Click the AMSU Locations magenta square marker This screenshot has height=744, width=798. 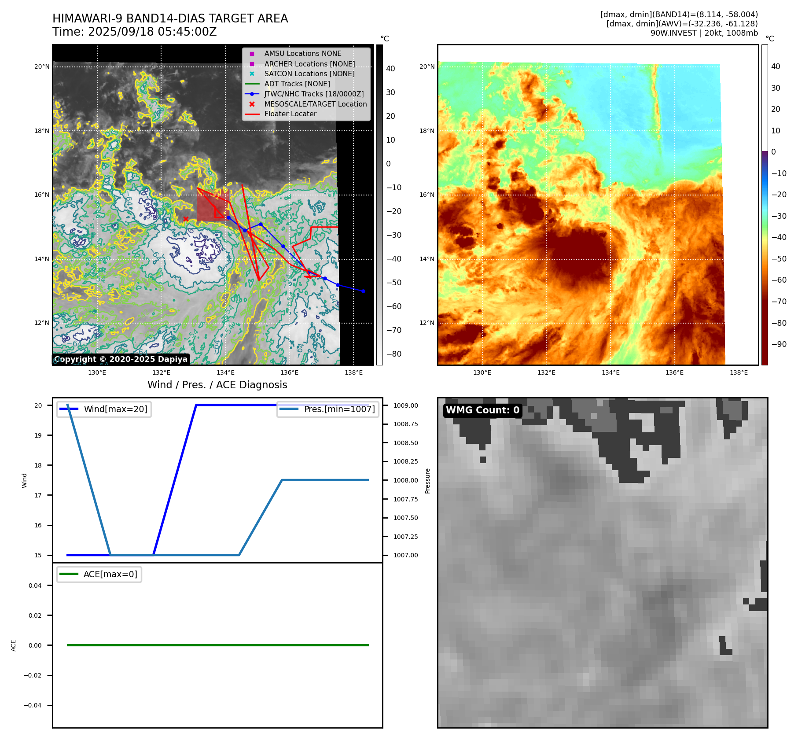(252, 54)
